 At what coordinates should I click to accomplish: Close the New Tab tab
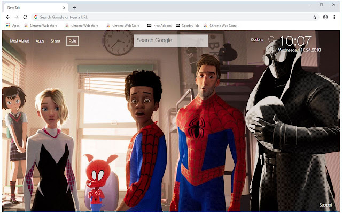coord(64,7)
